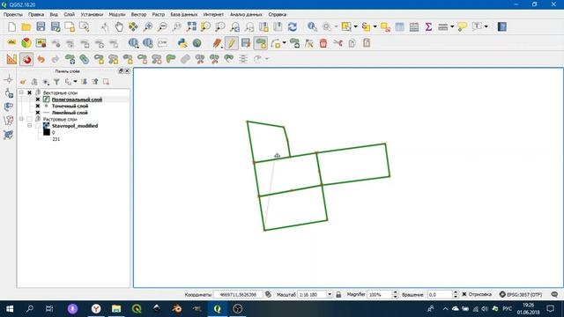Click the pie chart style icon
This screenshot has width=564, height=317.
(26, 43)
